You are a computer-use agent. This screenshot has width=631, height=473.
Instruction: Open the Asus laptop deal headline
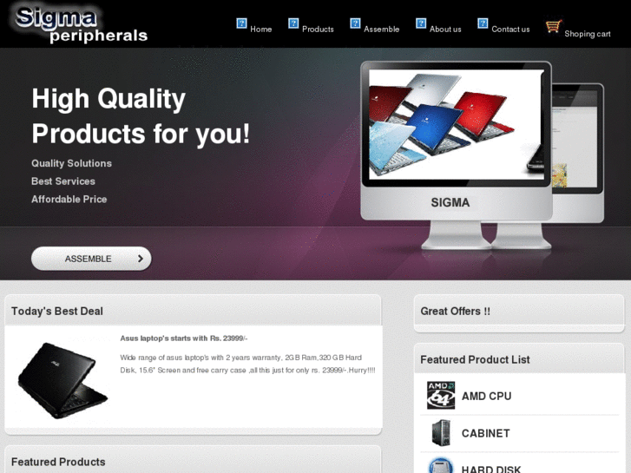pyautogui.click(x=184, y=338)
